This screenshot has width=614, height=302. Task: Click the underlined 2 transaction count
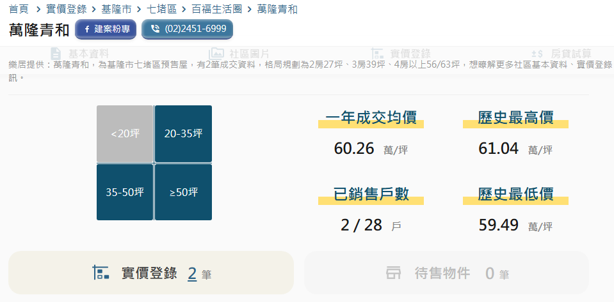[x=192, y=273]
